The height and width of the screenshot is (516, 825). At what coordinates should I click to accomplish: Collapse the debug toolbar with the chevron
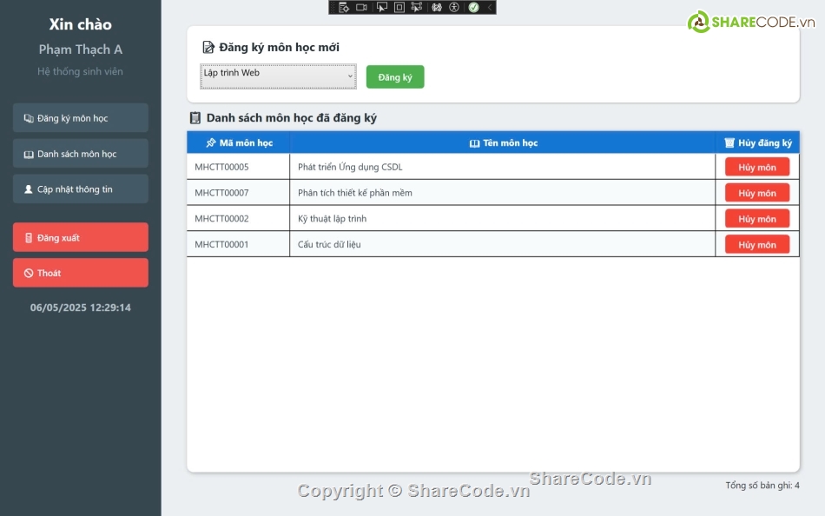pos(489,7)
